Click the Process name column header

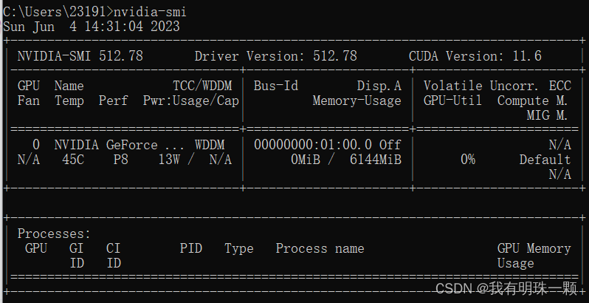pyautogui.click(x=320, y=248)
